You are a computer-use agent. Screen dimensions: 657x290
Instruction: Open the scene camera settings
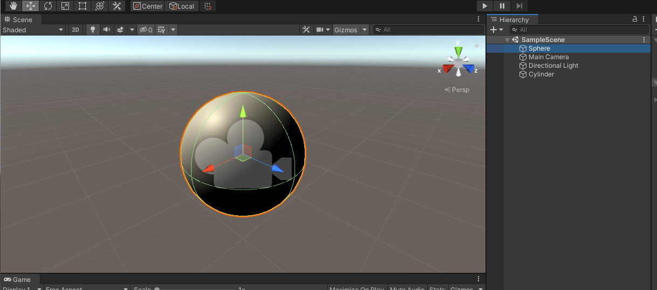[x=323, y=30]
